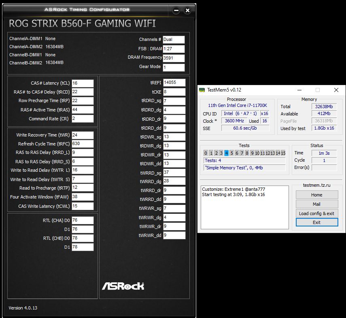Click the 11th Gen Intel Core i7-11700K text
Screen dimensions: 346x318
238,106
